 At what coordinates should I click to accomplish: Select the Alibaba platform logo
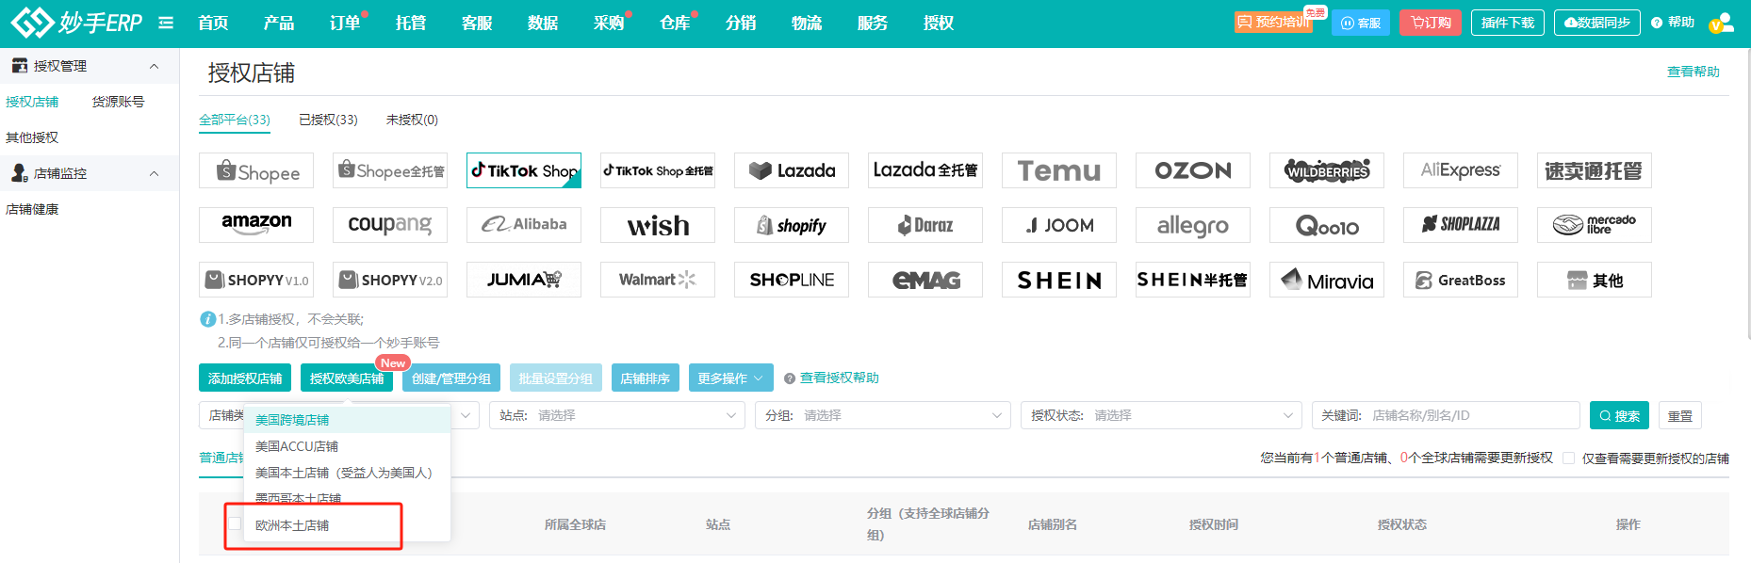(x=524, y=225)
